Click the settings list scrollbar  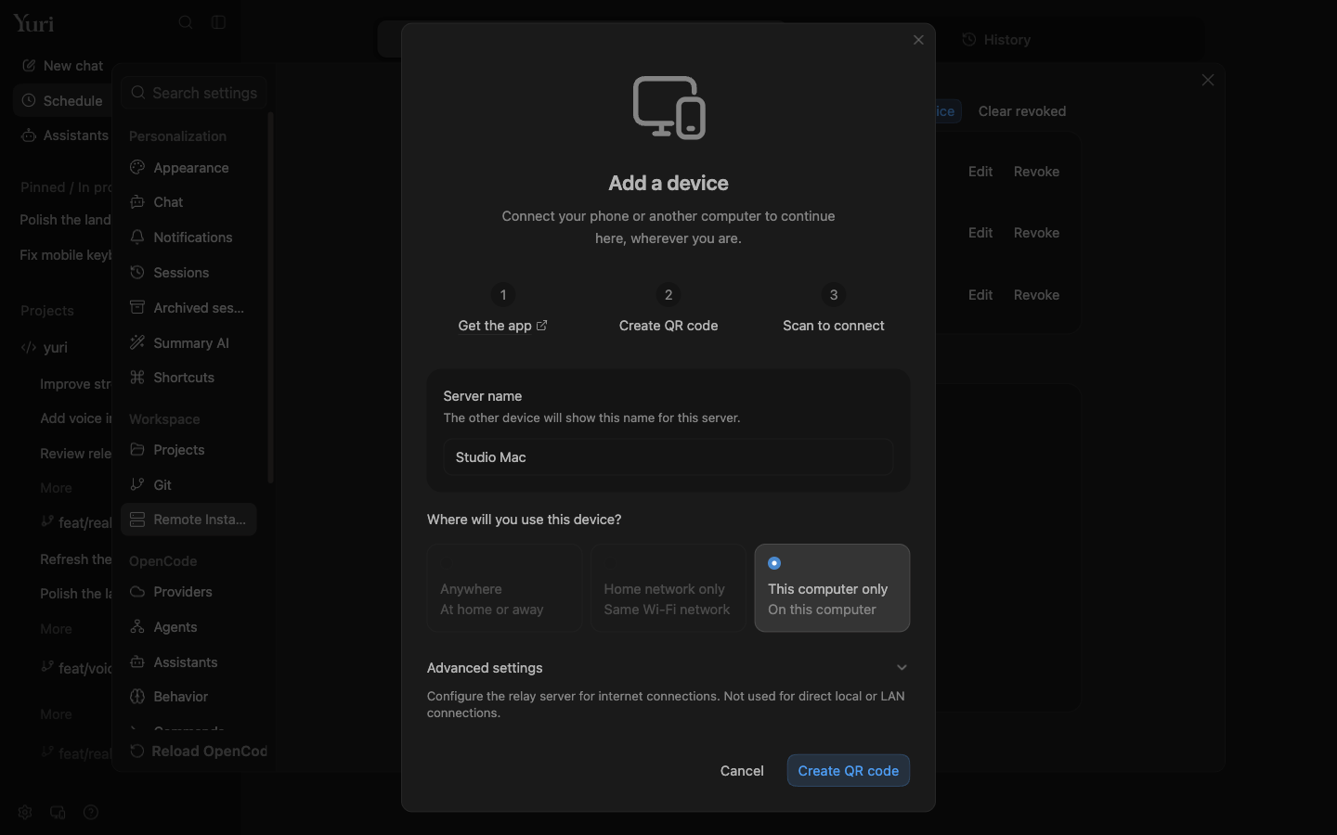click(x=270, y=298)
